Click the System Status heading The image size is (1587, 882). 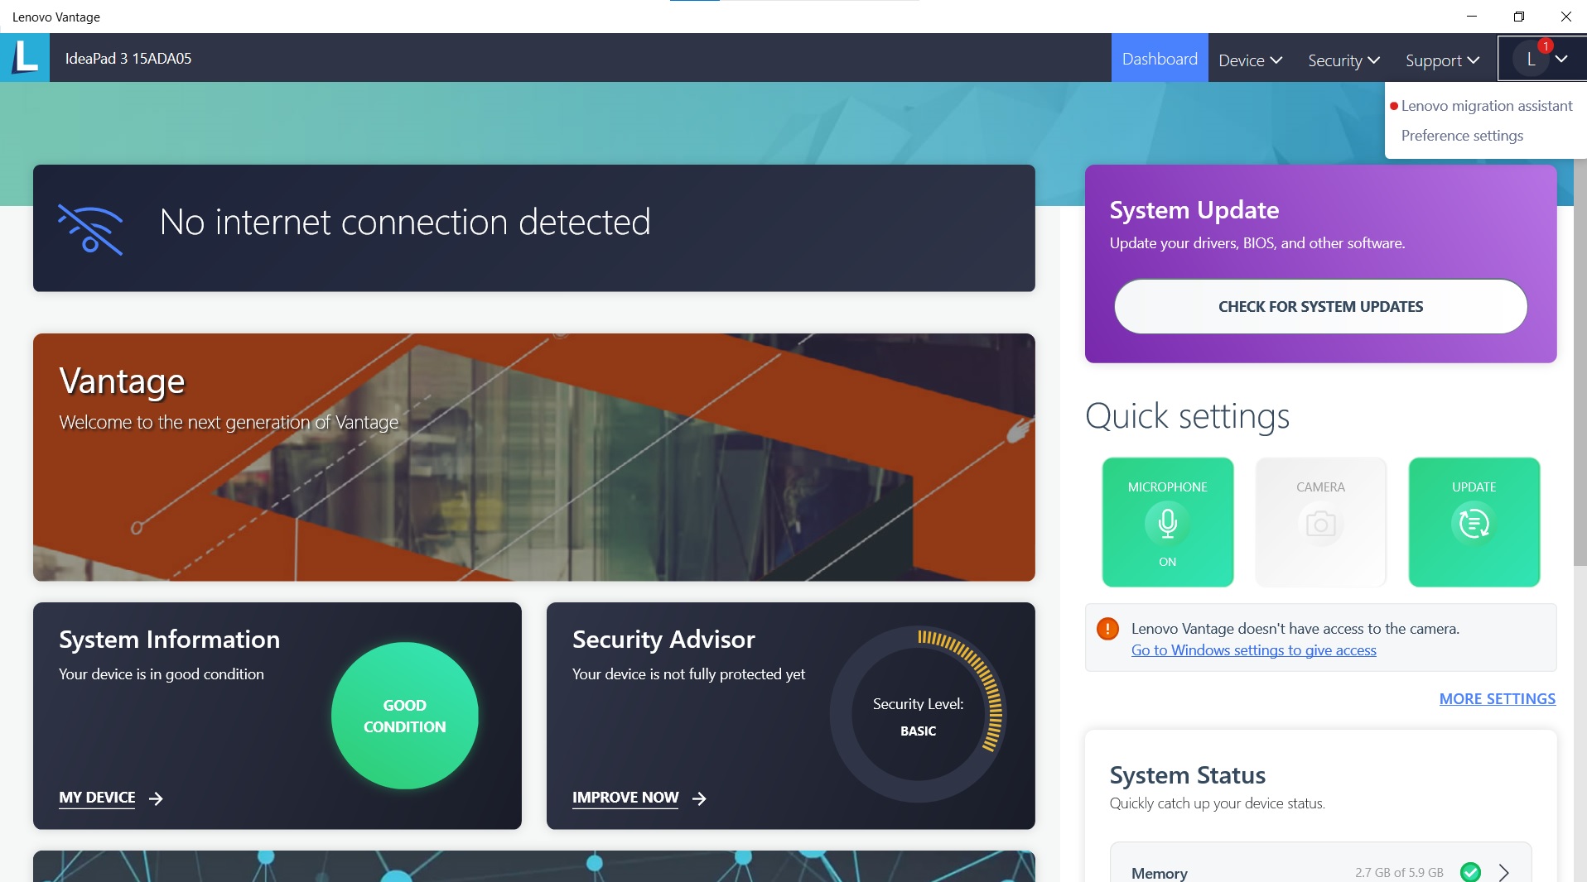1187,775
